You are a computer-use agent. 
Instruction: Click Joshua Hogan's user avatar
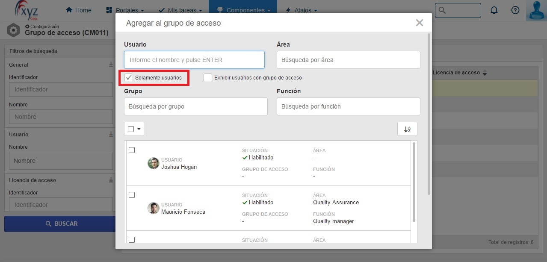click(154, 163)
